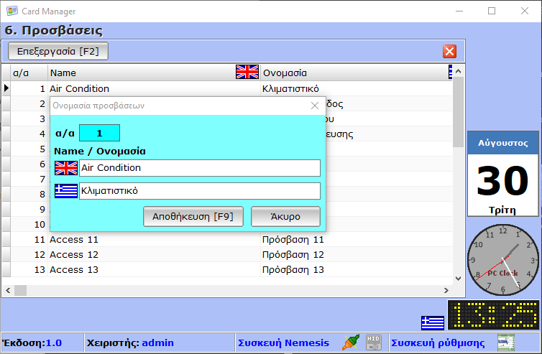Click the Επεξεργασία [F2] edit button
Viewport: 542px width, 354px height.
[x=58, y=51]
